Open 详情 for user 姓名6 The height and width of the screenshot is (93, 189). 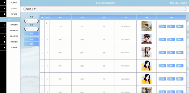click(162, 66)
